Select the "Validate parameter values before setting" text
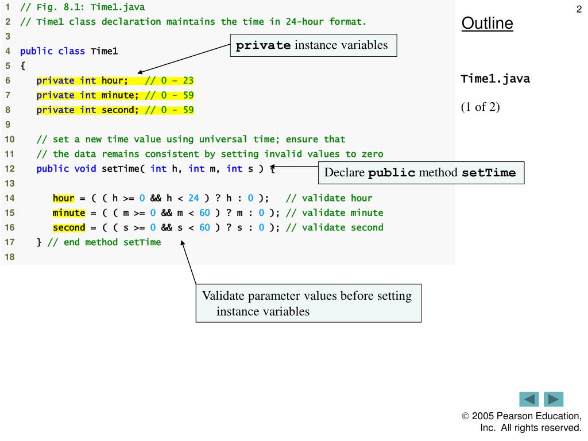This screenshot has height=441, width=588. click(307, 296)
